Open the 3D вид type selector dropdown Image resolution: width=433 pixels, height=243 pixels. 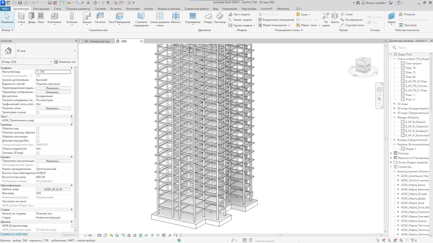[x=74, y=51]
